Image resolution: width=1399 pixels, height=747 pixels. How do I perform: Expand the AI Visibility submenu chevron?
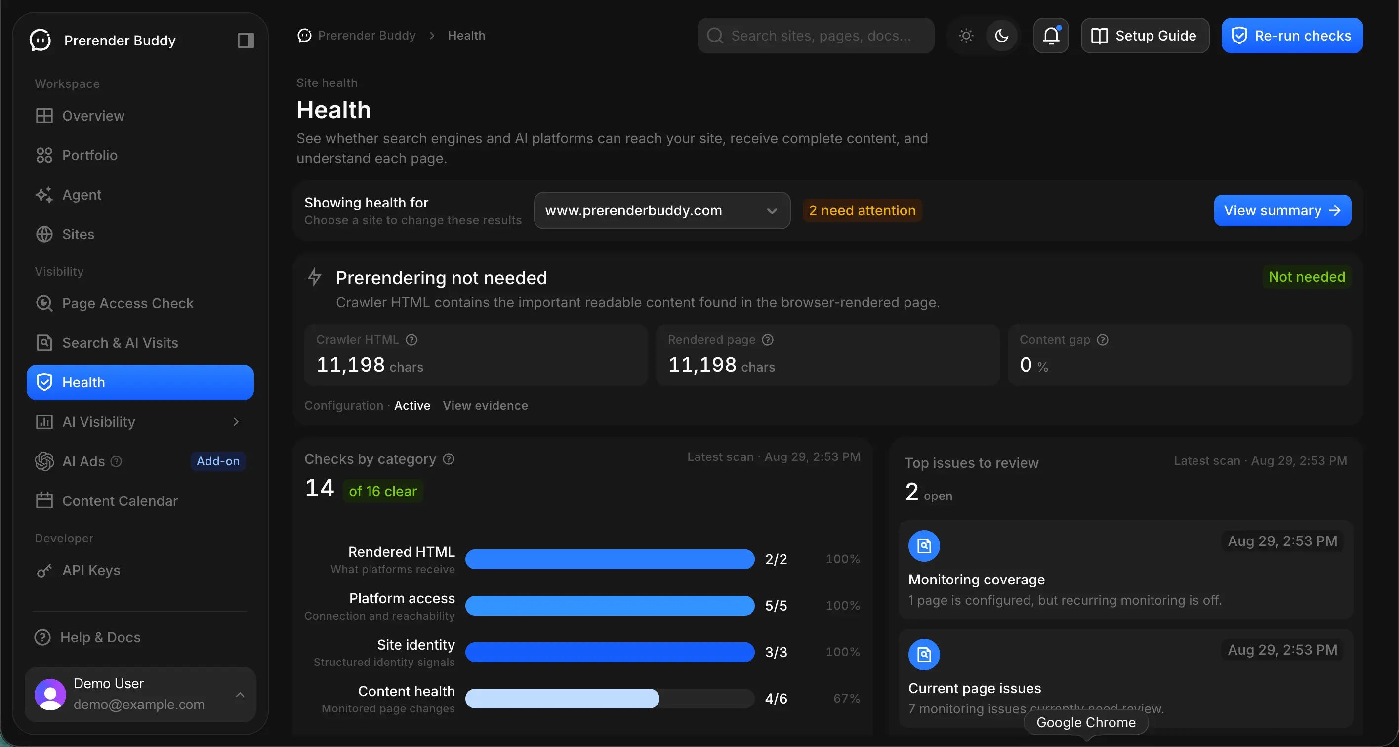pyautogui.click(x=236, y=421)
